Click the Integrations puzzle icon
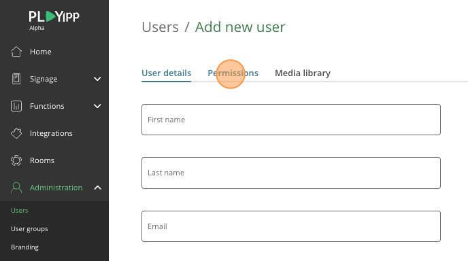Viewport: 468px width, 261px height. click(x=16, y=133)
